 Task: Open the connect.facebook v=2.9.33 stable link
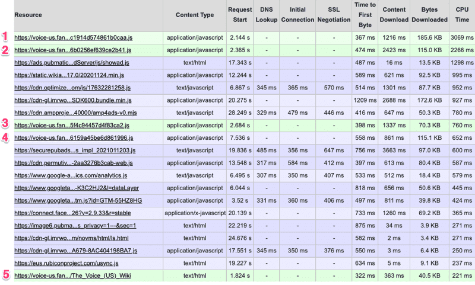[x=72, y=213]
